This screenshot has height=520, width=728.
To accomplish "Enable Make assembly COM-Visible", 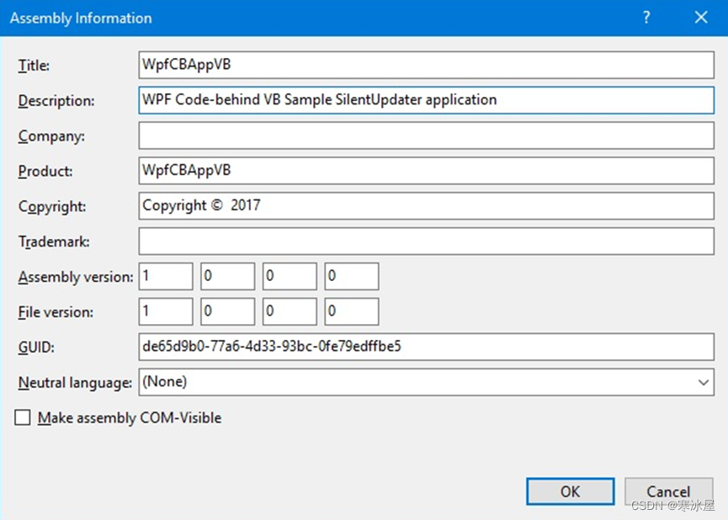I will coord(21,417).
